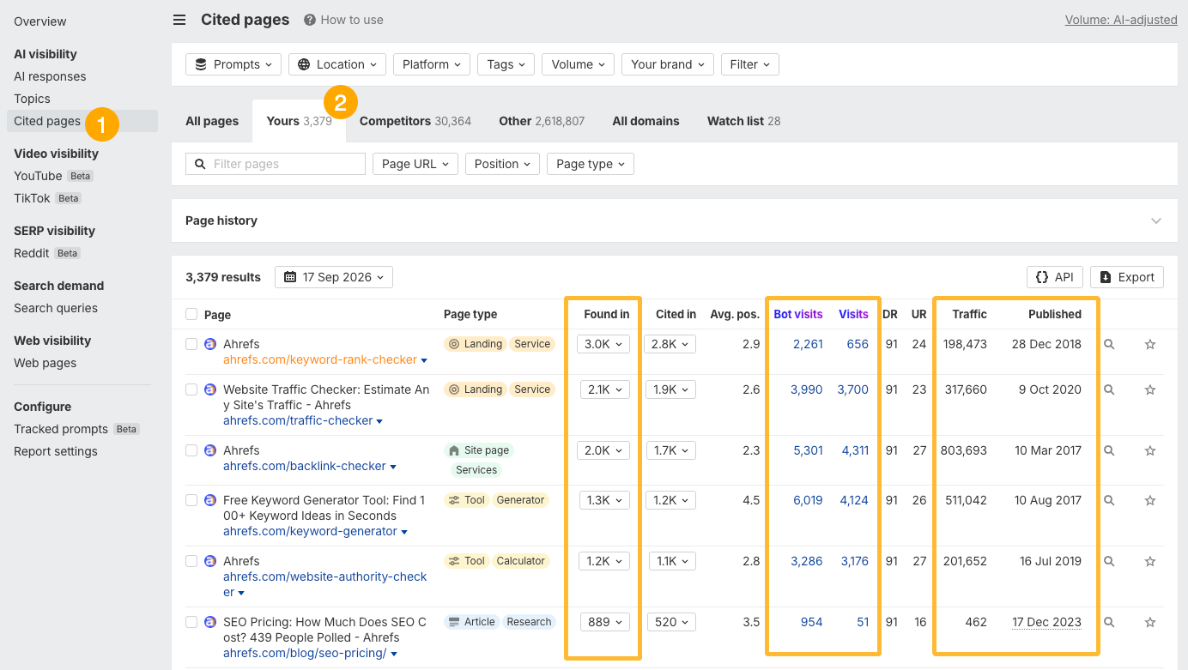
Task: Click the Export button
Action: pyautogui.click(x=1127, y=277)
